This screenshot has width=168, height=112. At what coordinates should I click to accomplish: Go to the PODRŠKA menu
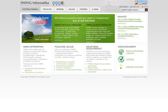pos(83,9)
